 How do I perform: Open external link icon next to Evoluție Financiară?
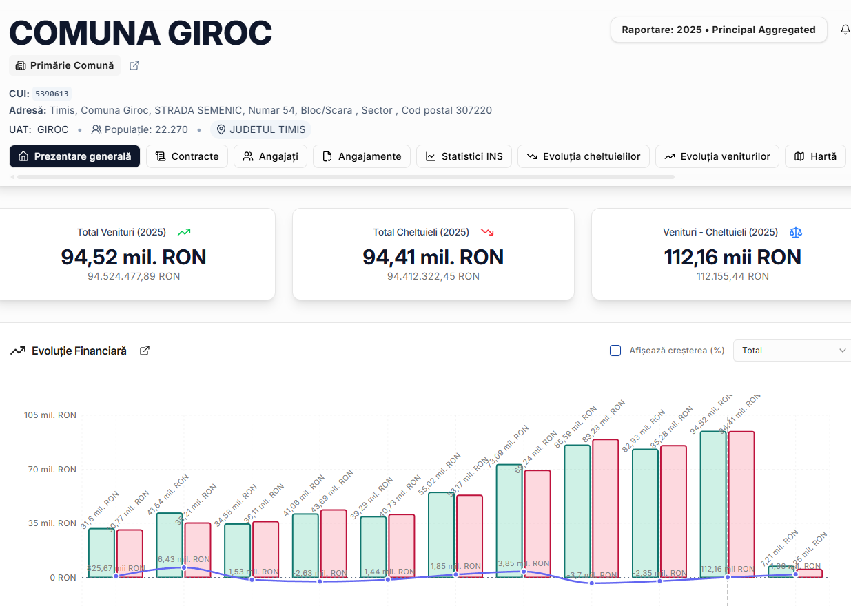[145, 351]
